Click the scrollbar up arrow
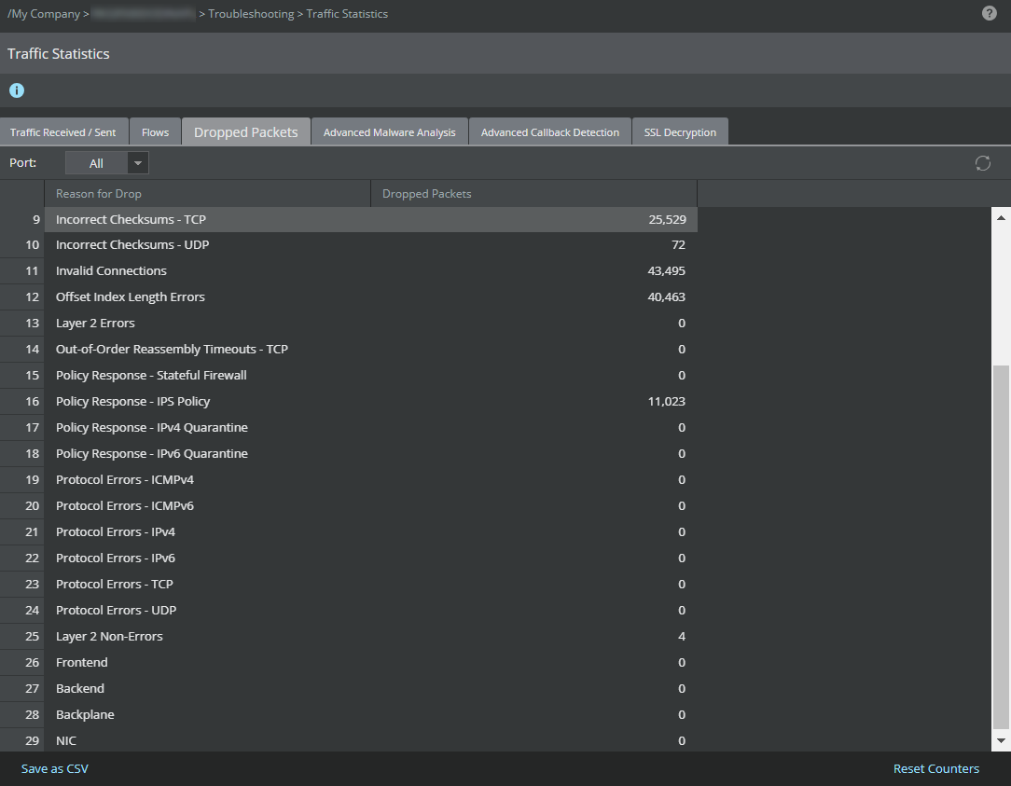 [x=1001, y=218]
